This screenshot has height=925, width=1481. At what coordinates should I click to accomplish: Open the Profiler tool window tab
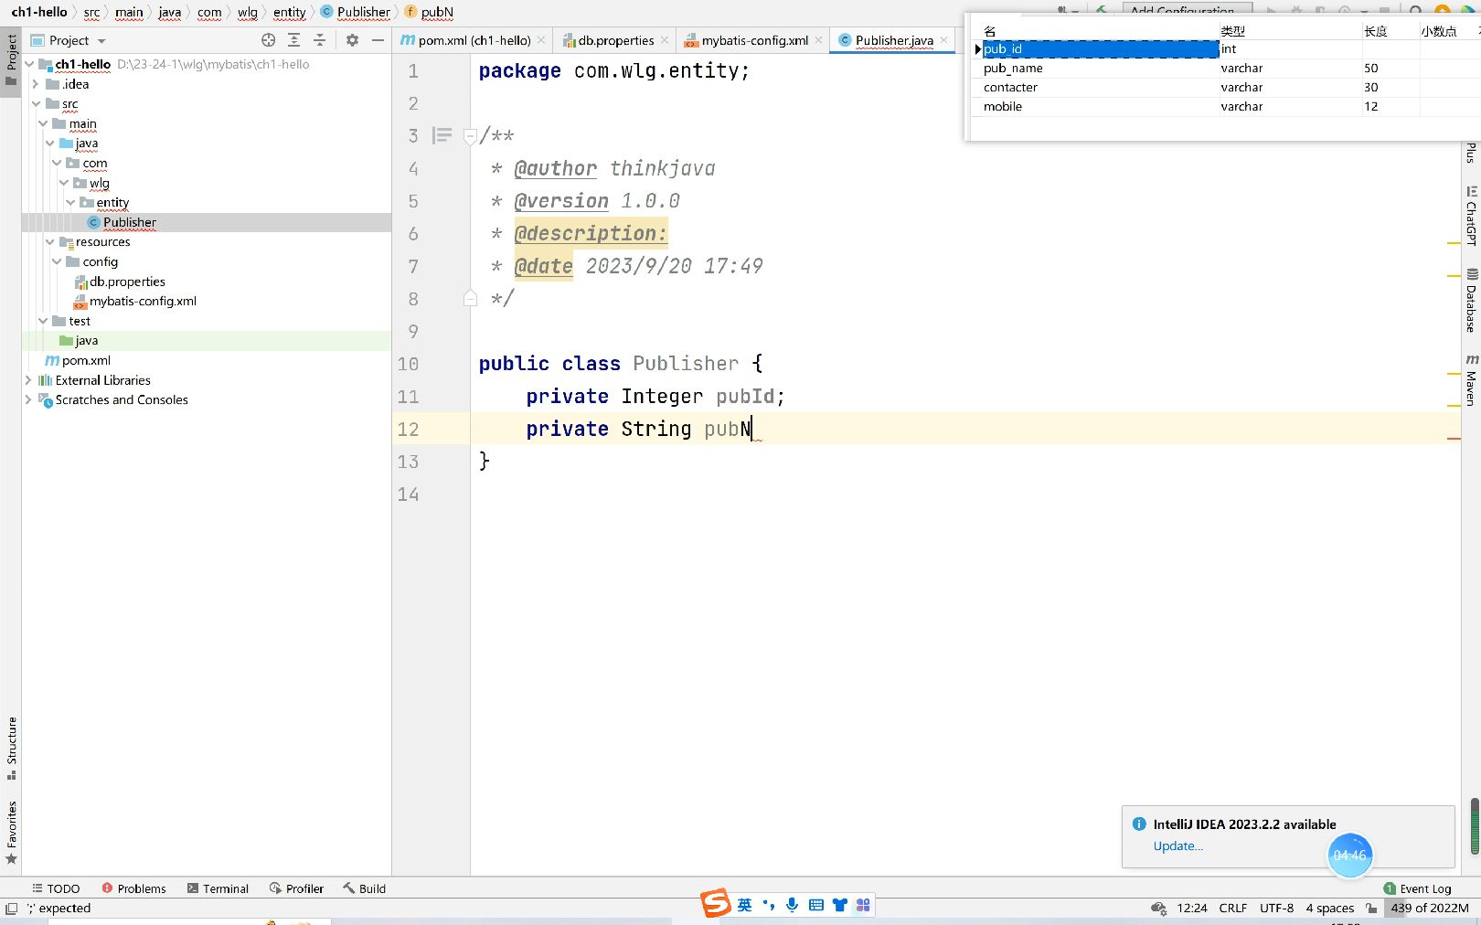tap(296, 888)
